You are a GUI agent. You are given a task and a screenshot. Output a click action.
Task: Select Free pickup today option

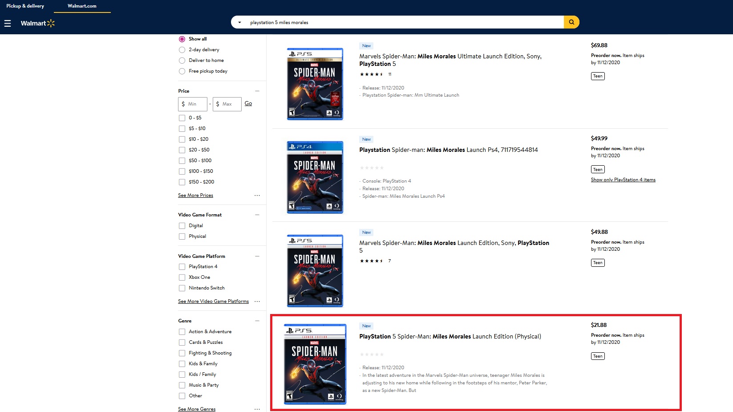(x=182, y=71)
